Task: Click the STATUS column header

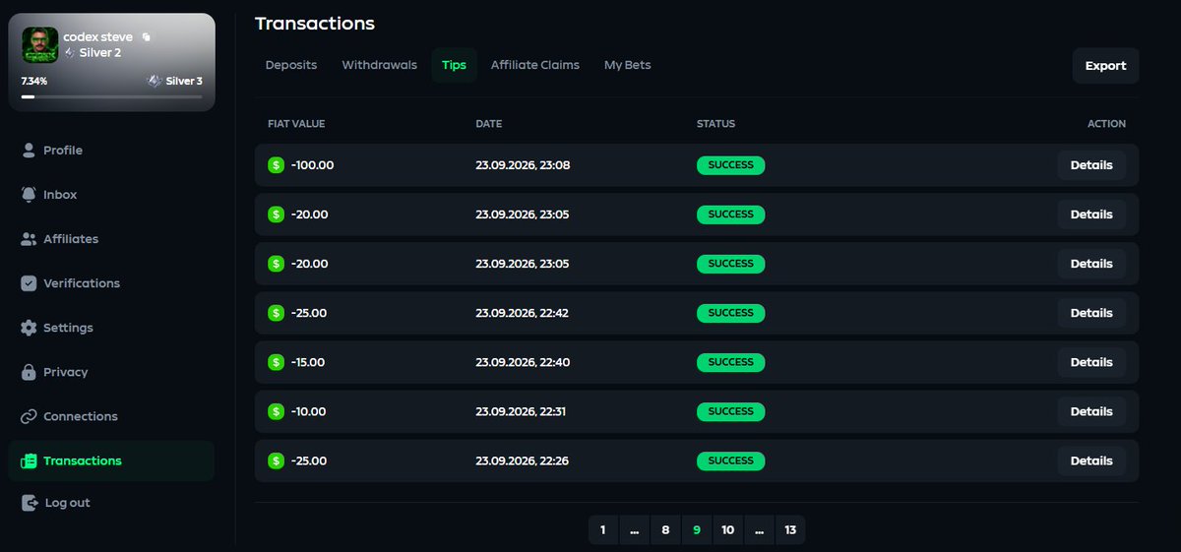Action: (x=715, y=124)
